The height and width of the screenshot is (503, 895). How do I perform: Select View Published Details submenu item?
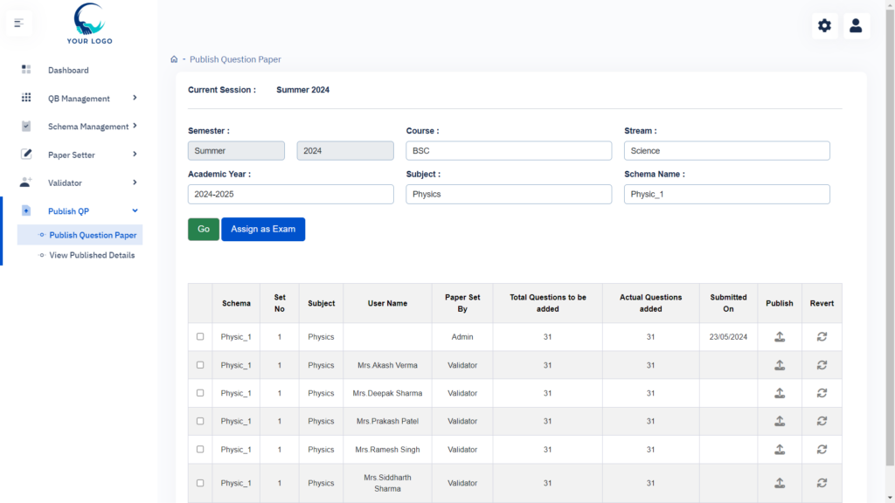click(92, 255)
